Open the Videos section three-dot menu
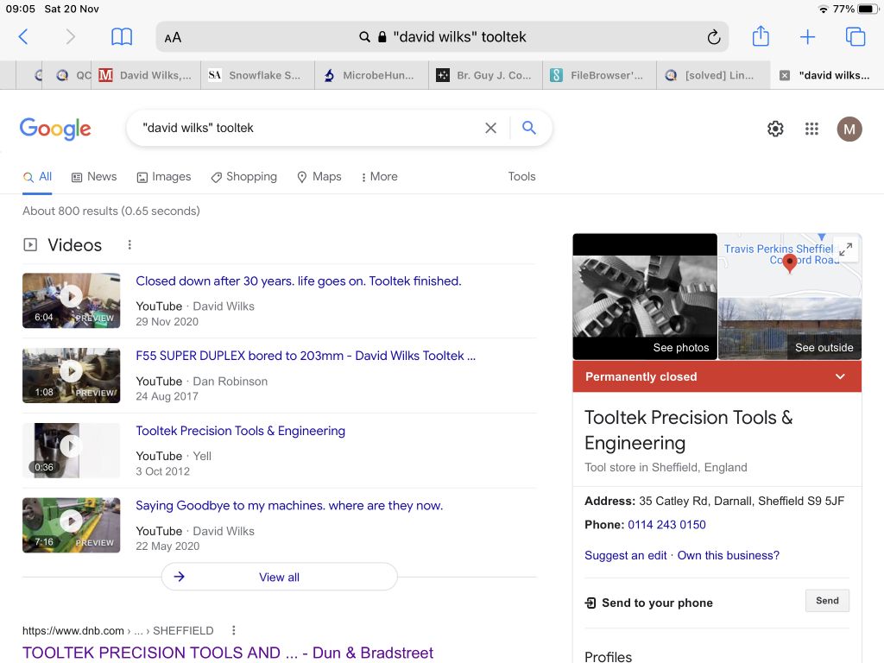The height and width of the screenshot is (663, 884). coord(129,244)
